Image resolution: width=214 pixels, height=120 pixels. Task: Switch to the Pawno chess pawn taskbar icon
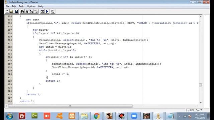click(158, 116)
